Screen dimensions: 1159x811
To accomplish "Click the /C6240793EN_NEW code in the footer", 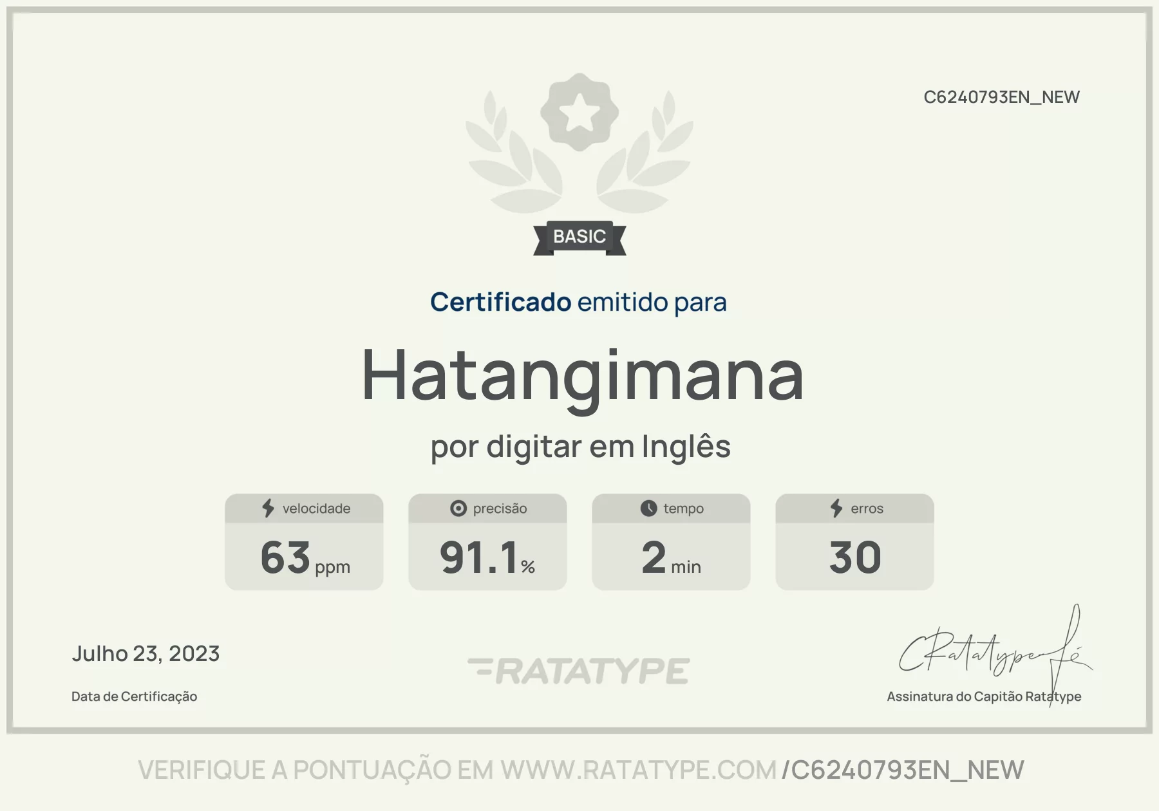I will click(x=903, y=770).
